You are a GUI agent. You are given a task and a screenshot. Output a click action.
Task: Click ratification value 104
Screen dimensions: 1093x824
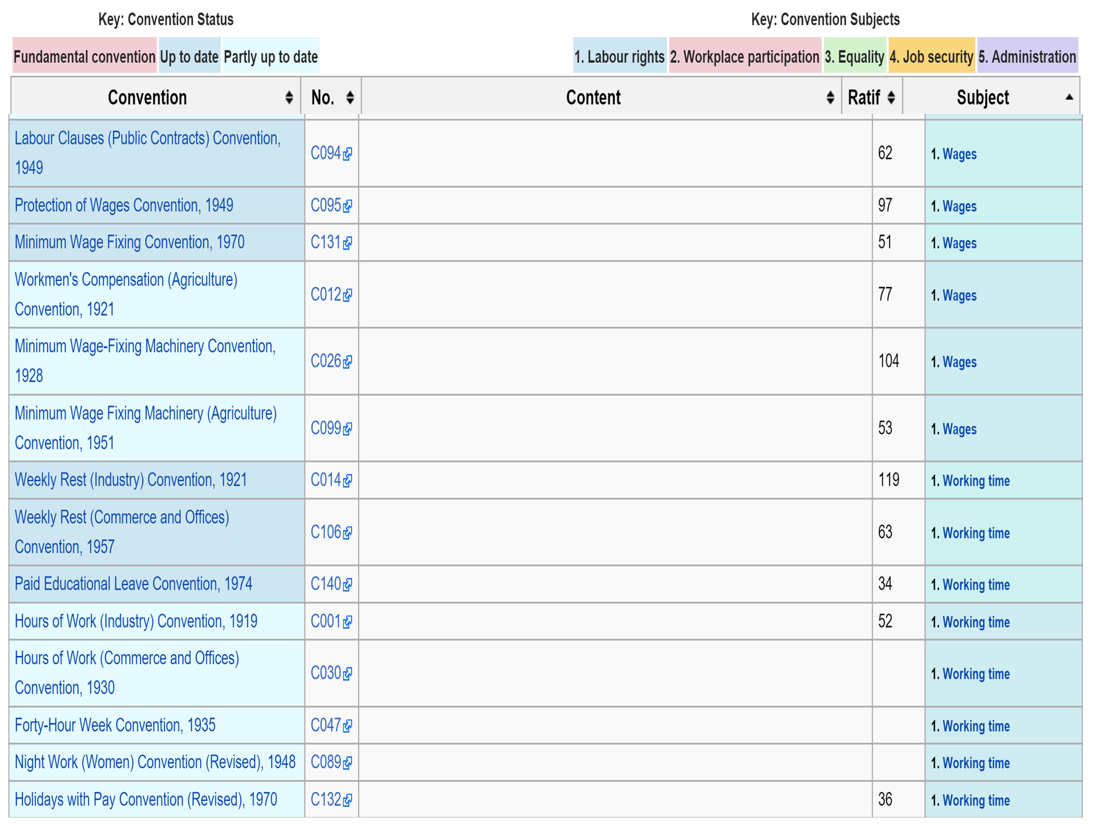click(x=888, y=361)
